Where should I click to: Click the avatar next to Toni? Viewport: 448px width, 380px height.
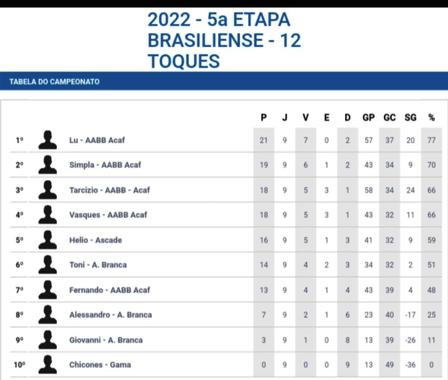coord(47,265)
